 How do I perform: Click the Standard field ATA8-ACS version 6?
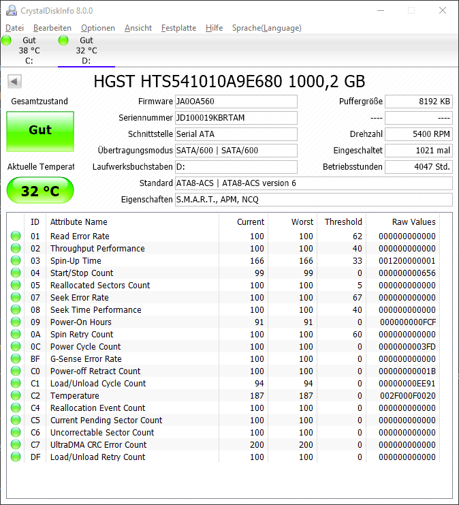click(314, 183)
